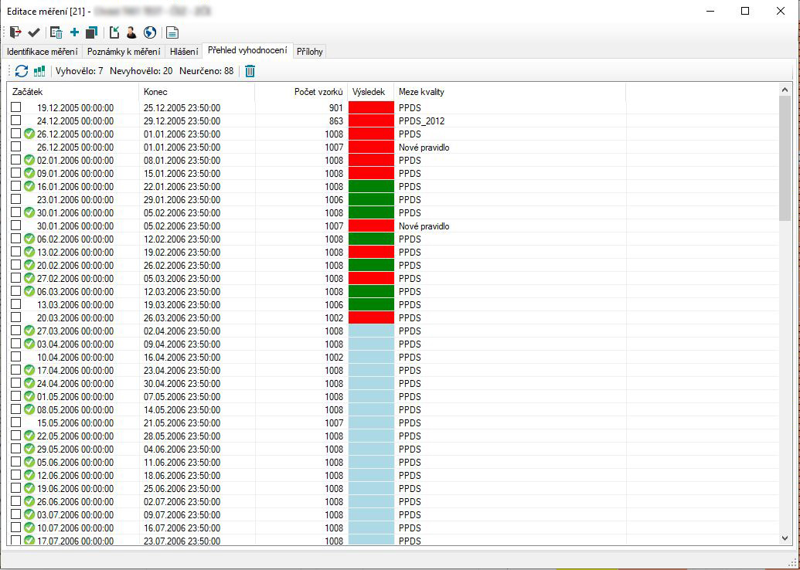Click the duplicate copy icon in toolbar
The width and height of the screenshot is (800, 570).
92,32
